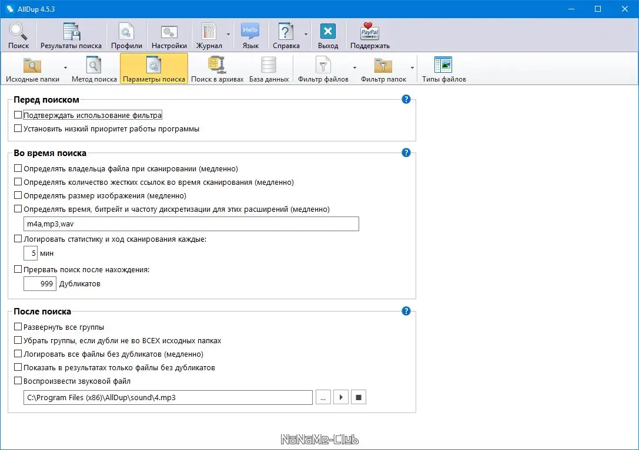Click the AllDup application icon in title bar
The image size is (639, 450).
[x=10, y=9]
